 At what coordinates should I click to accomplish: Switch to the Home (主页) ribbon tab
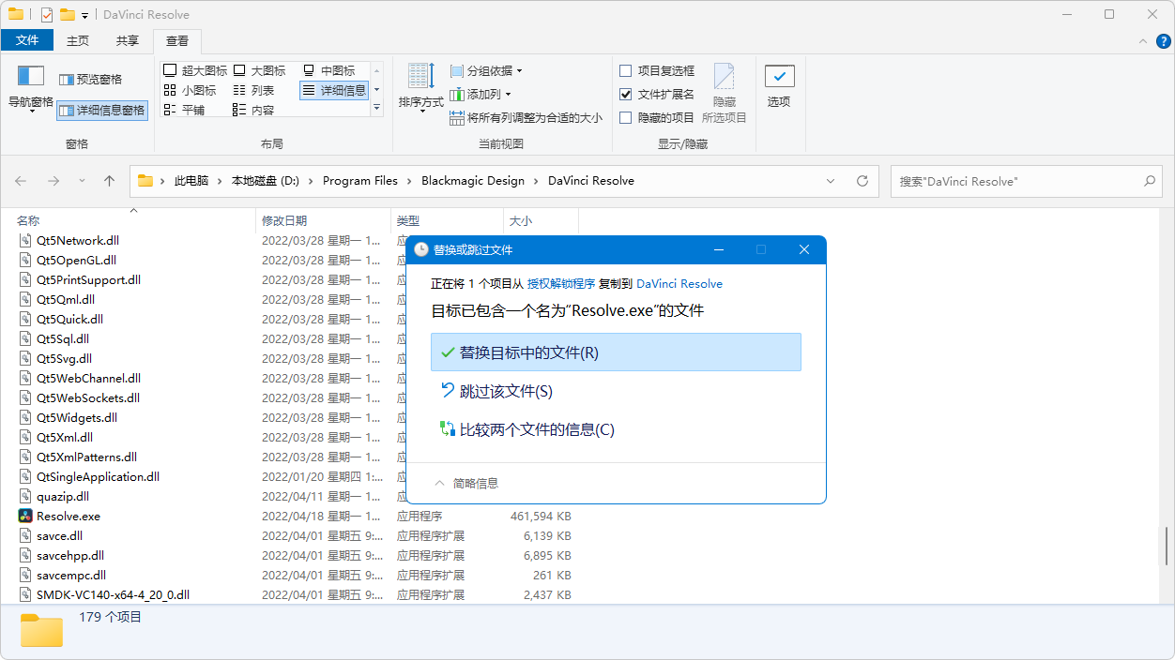tap(78, 40)
